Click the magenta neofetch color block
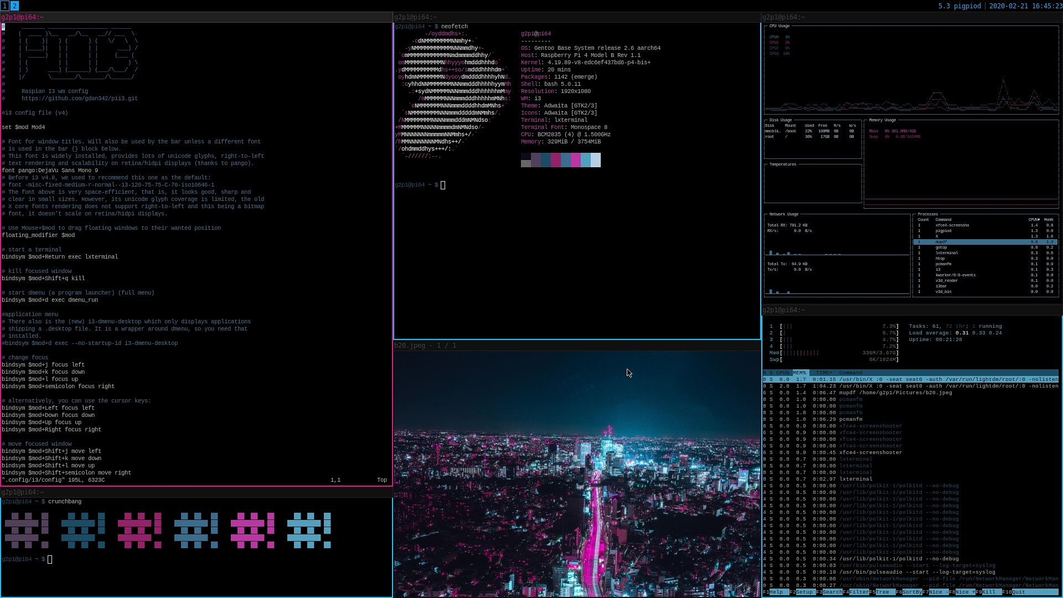Viewport: 1063px width, 598px height. (576, 160)
